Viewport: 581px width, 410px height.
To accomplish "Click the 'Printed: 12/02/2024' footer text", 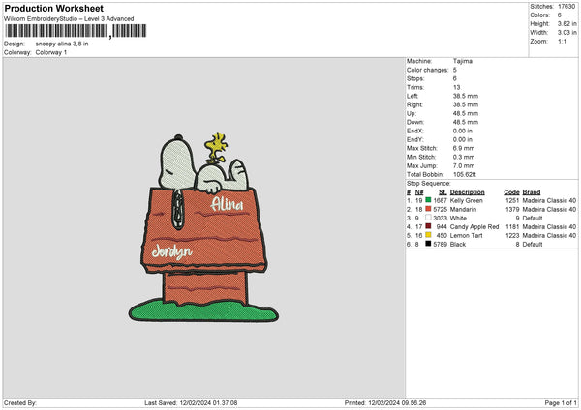I will (x=385, y=403).
